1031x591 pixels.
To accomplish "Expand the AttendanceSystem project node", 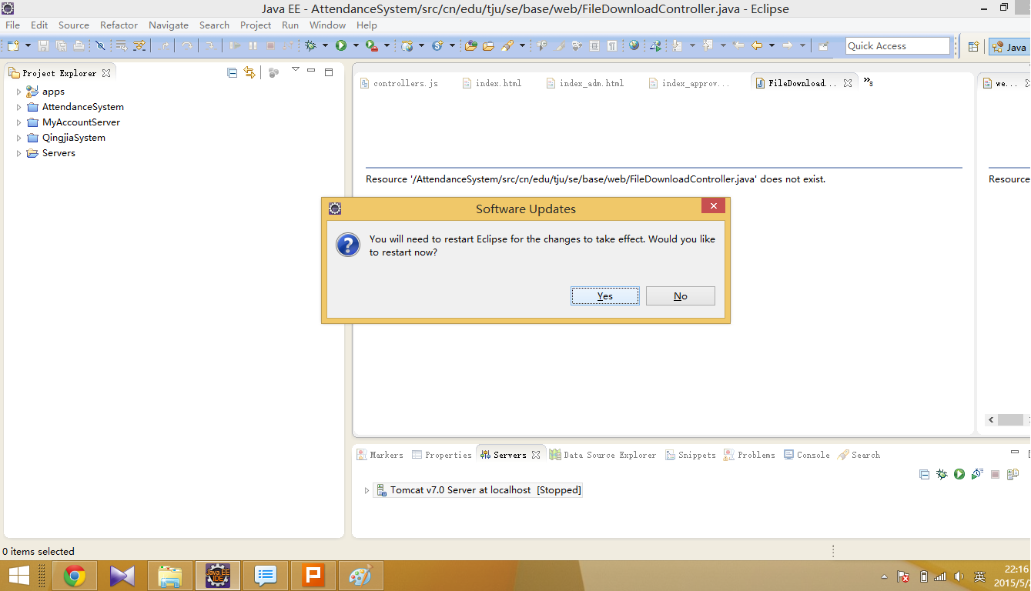I will (19, 107).
